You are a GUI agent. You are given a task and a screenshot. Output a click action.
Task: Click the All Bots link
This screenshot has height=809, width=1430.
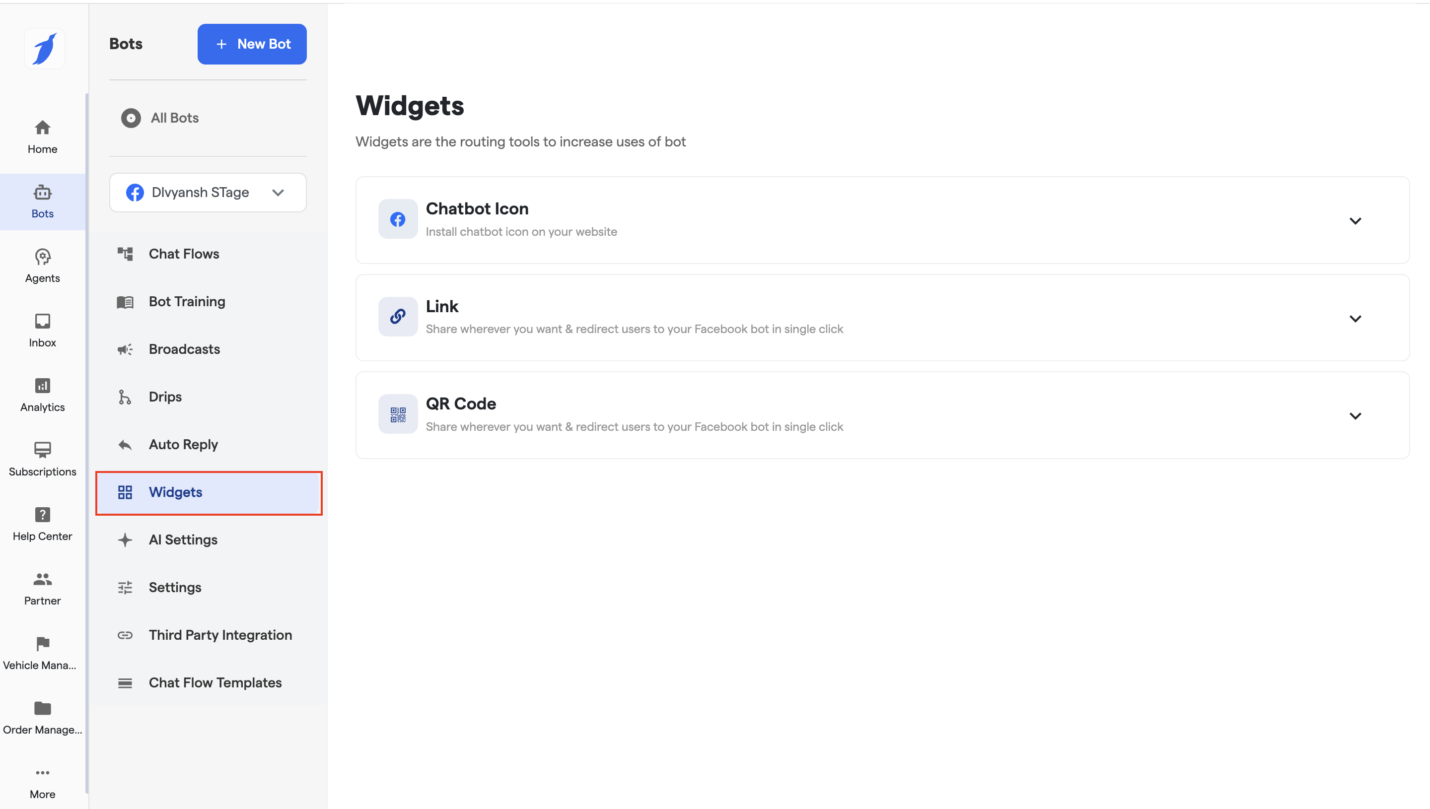[x=174, y=118]
